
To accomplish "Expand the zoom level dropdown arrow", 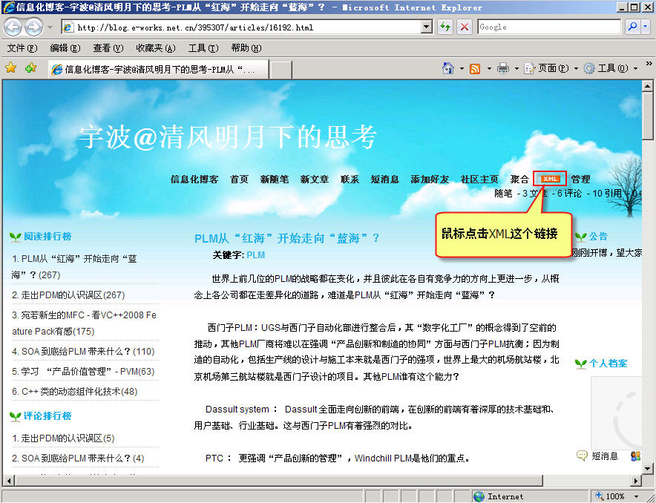I will coord(637,496).
